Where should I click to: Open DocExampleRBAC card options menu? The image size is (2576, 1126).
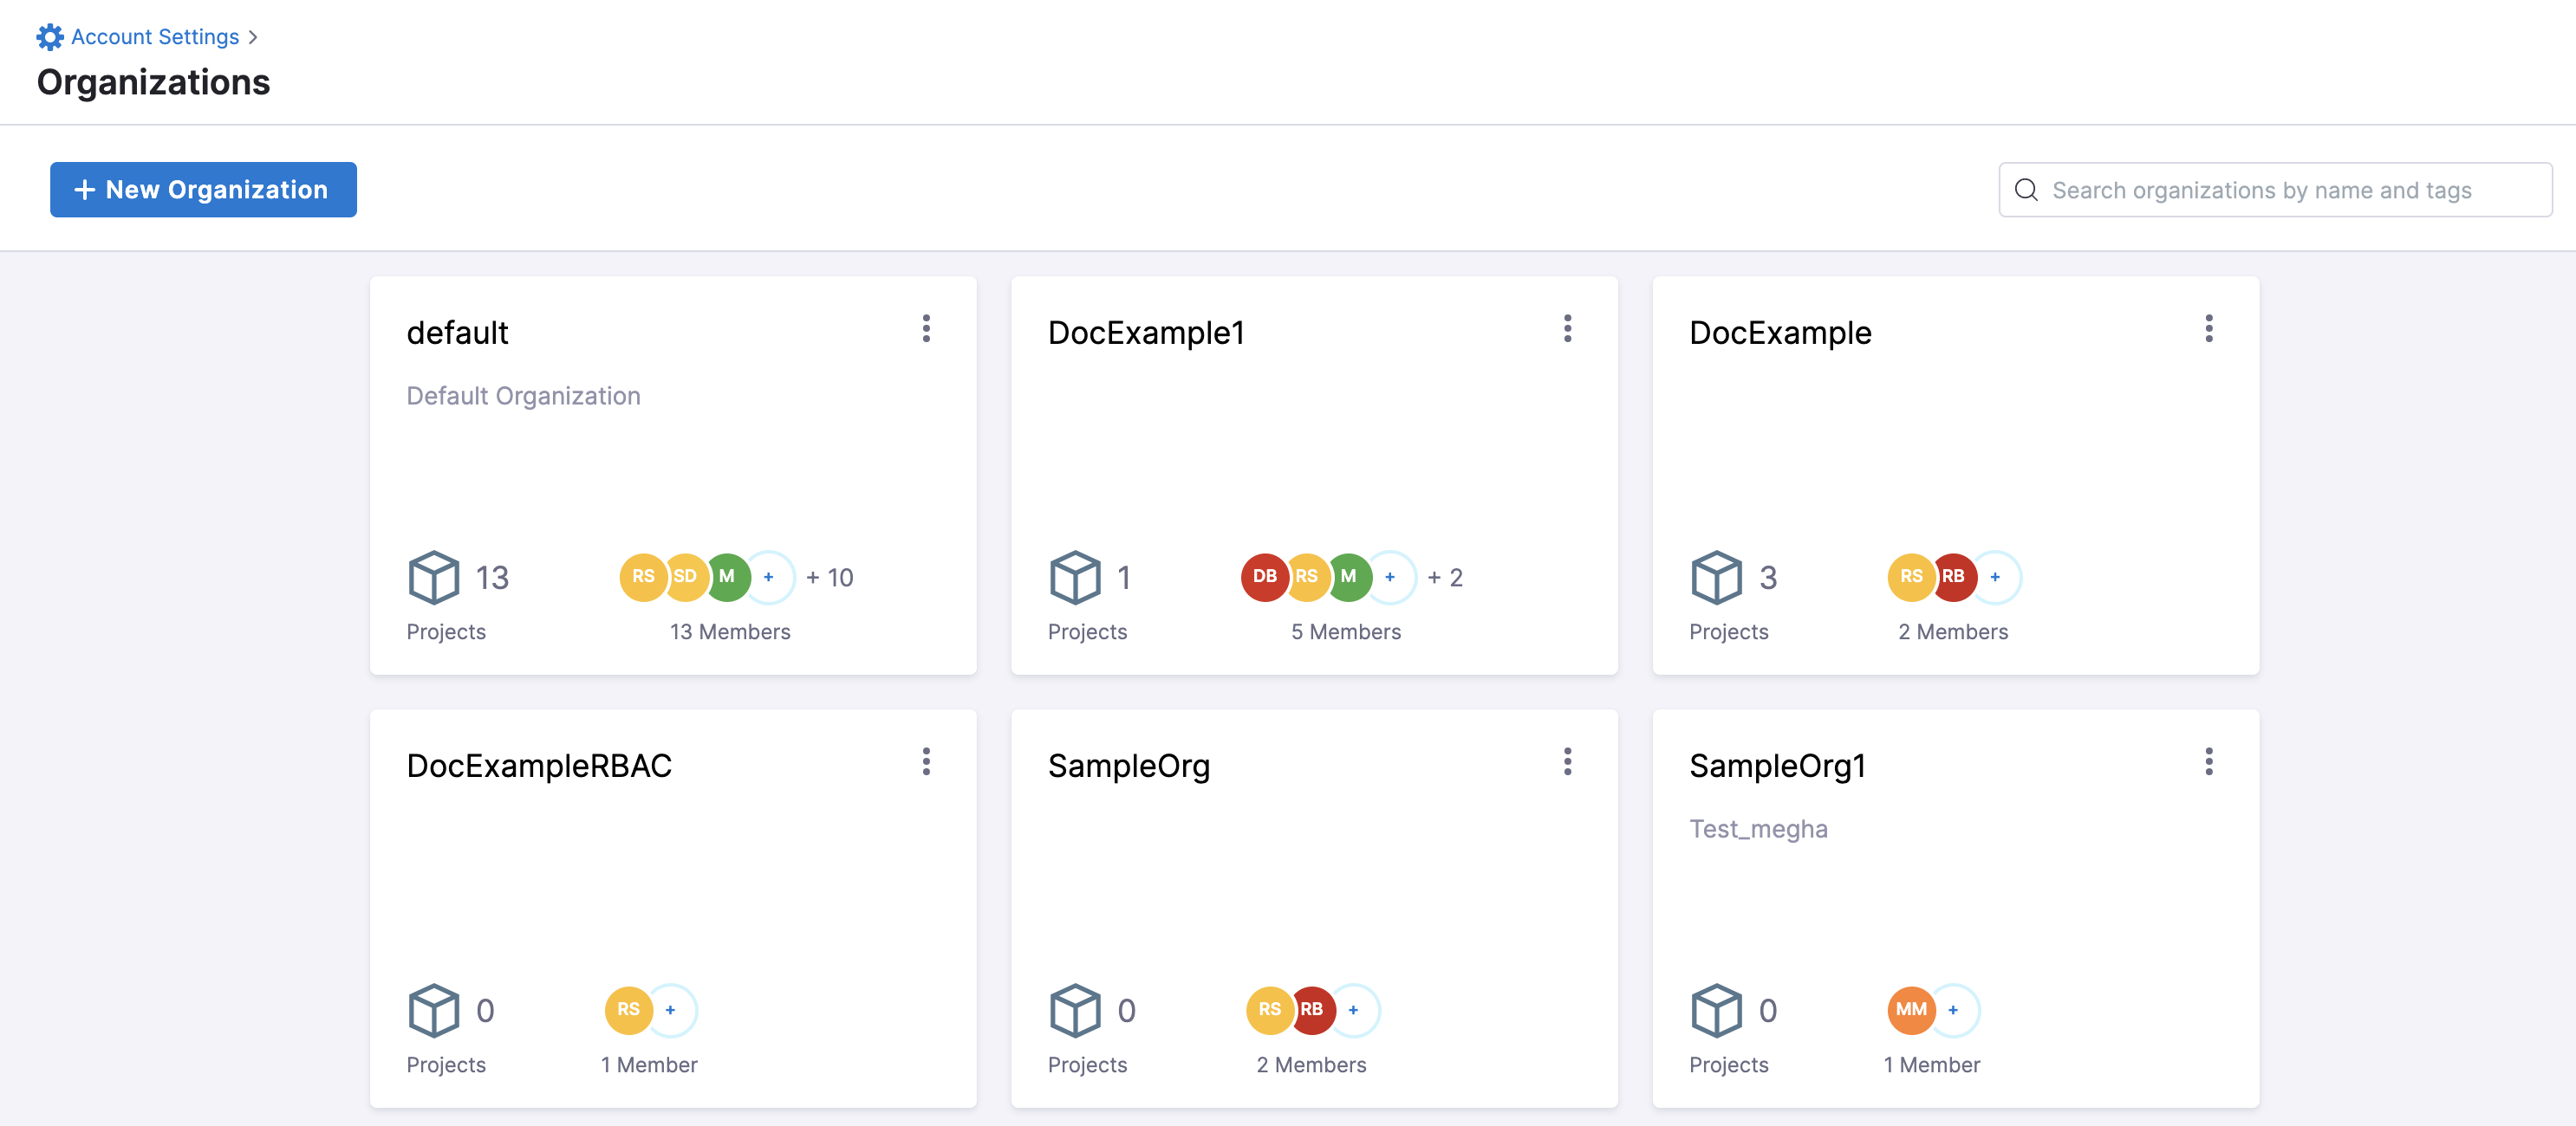coord(926,761)
